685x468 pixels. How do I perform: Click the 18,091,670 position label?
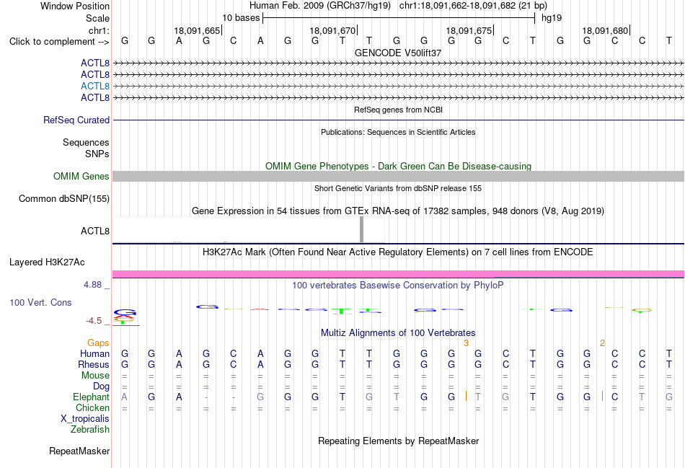(x=333, y=30)
